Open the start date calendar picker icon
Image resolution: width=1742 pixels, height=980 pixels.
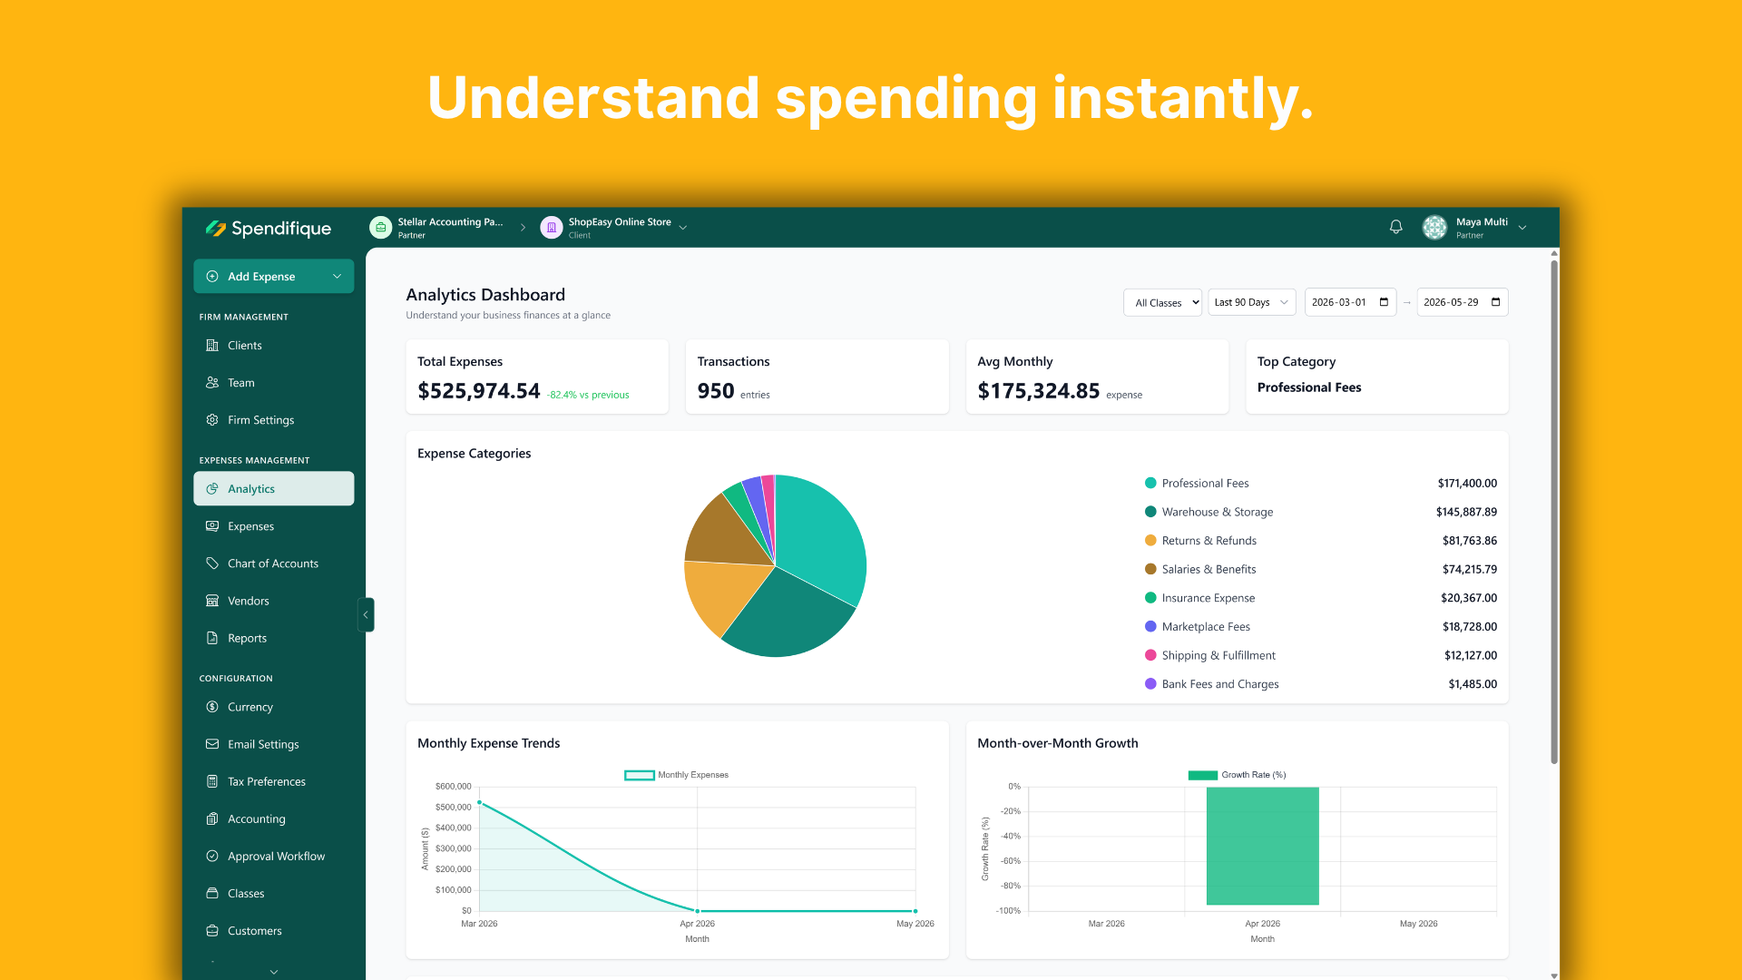point(1384,302)
